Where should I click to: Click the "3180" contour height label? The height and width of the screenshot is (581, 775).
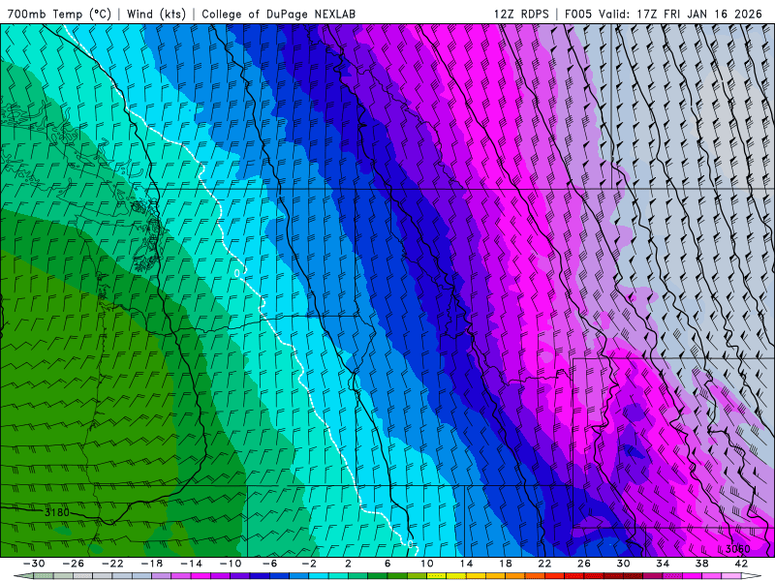(57, 512)
